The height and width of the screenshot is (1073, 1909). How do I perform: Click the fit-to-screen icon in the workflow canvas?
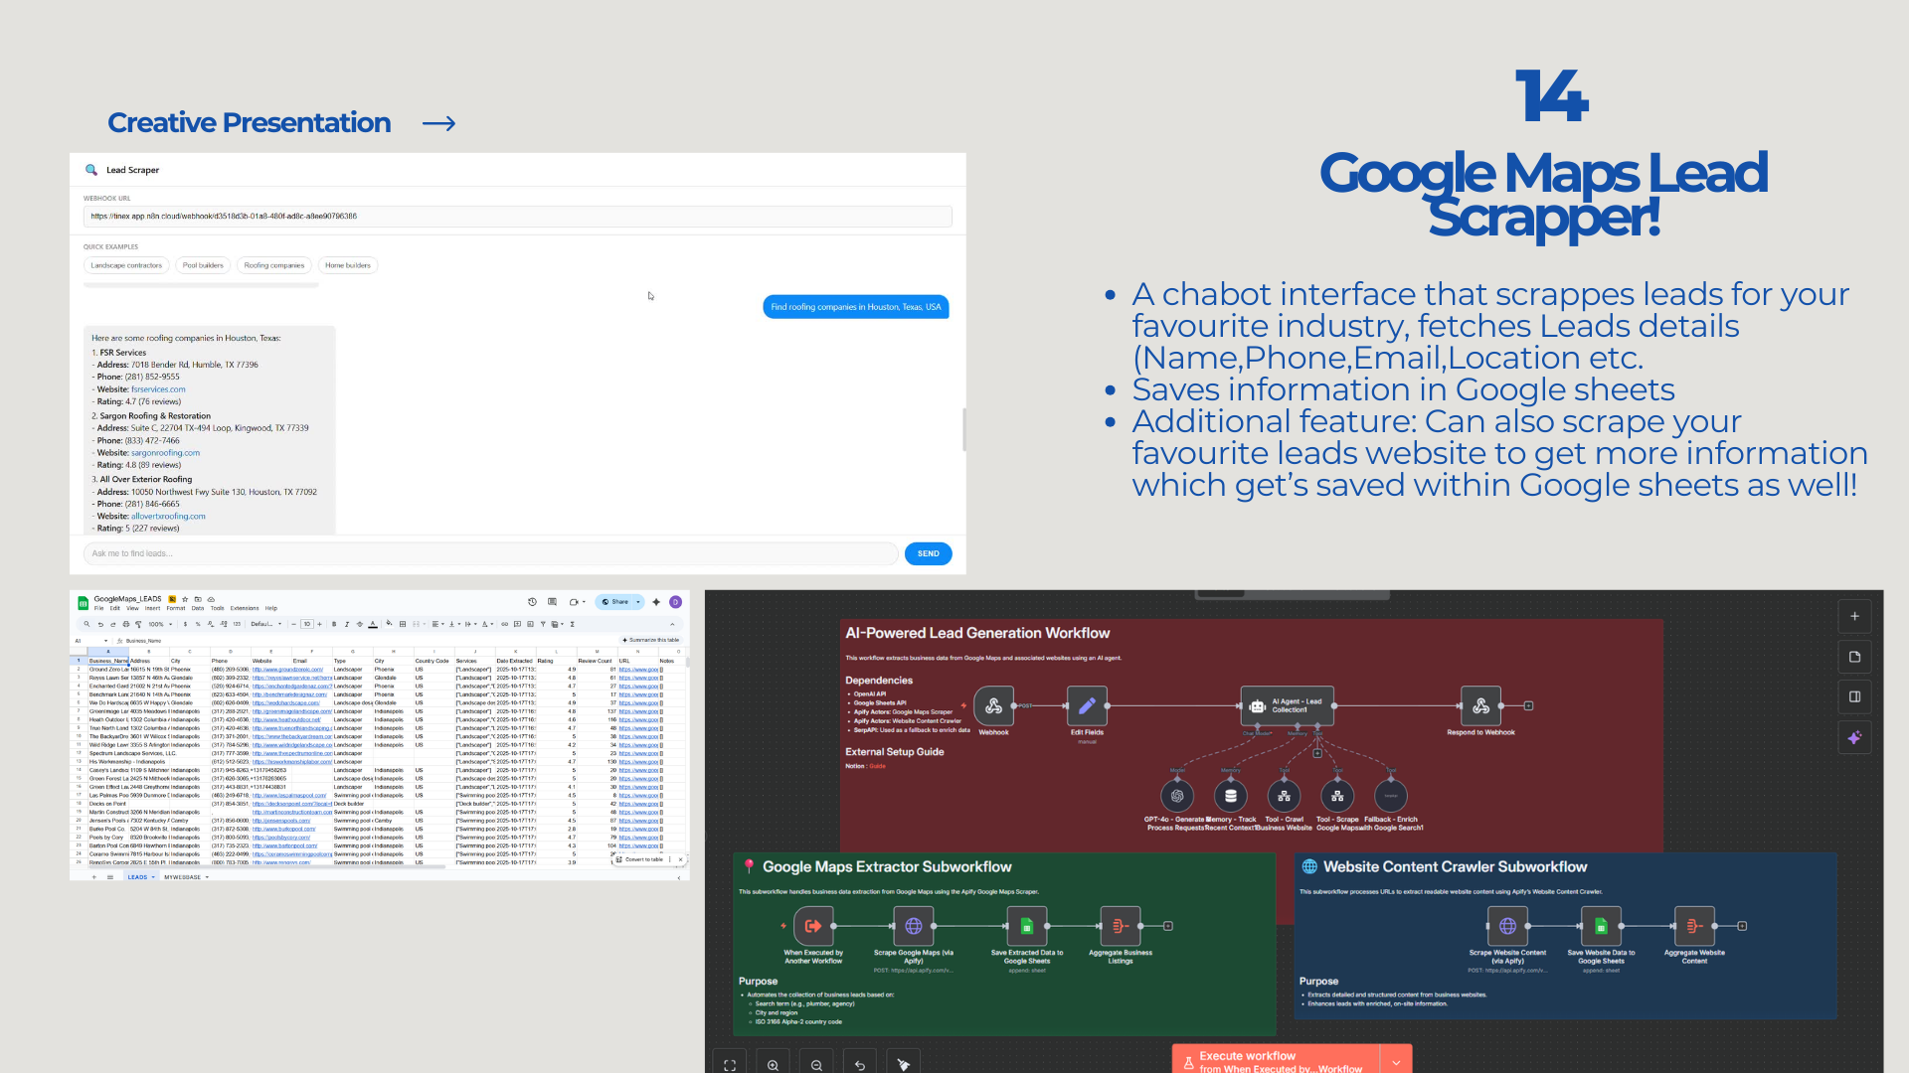point(730,1063)
